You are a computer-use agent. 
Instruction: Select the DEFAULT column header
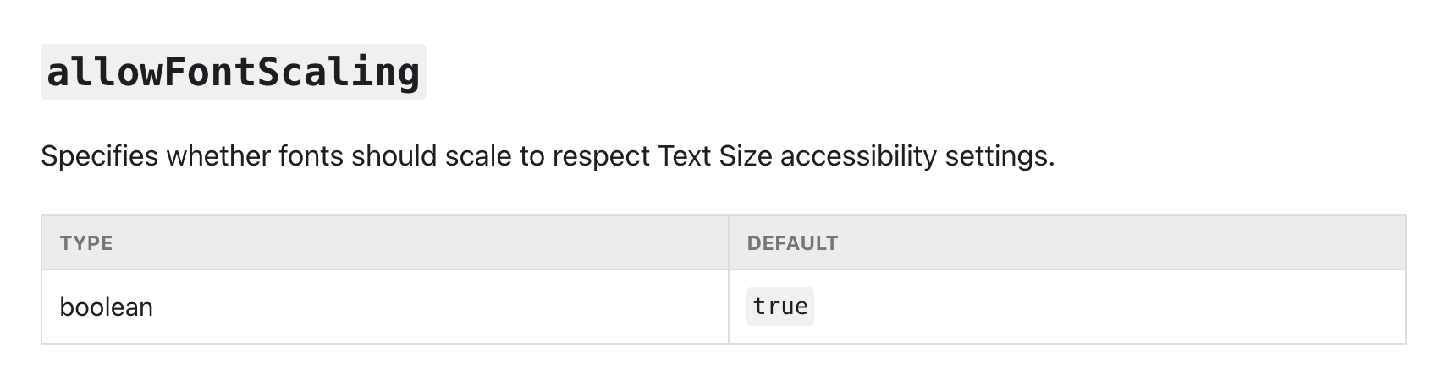[792, 243]
